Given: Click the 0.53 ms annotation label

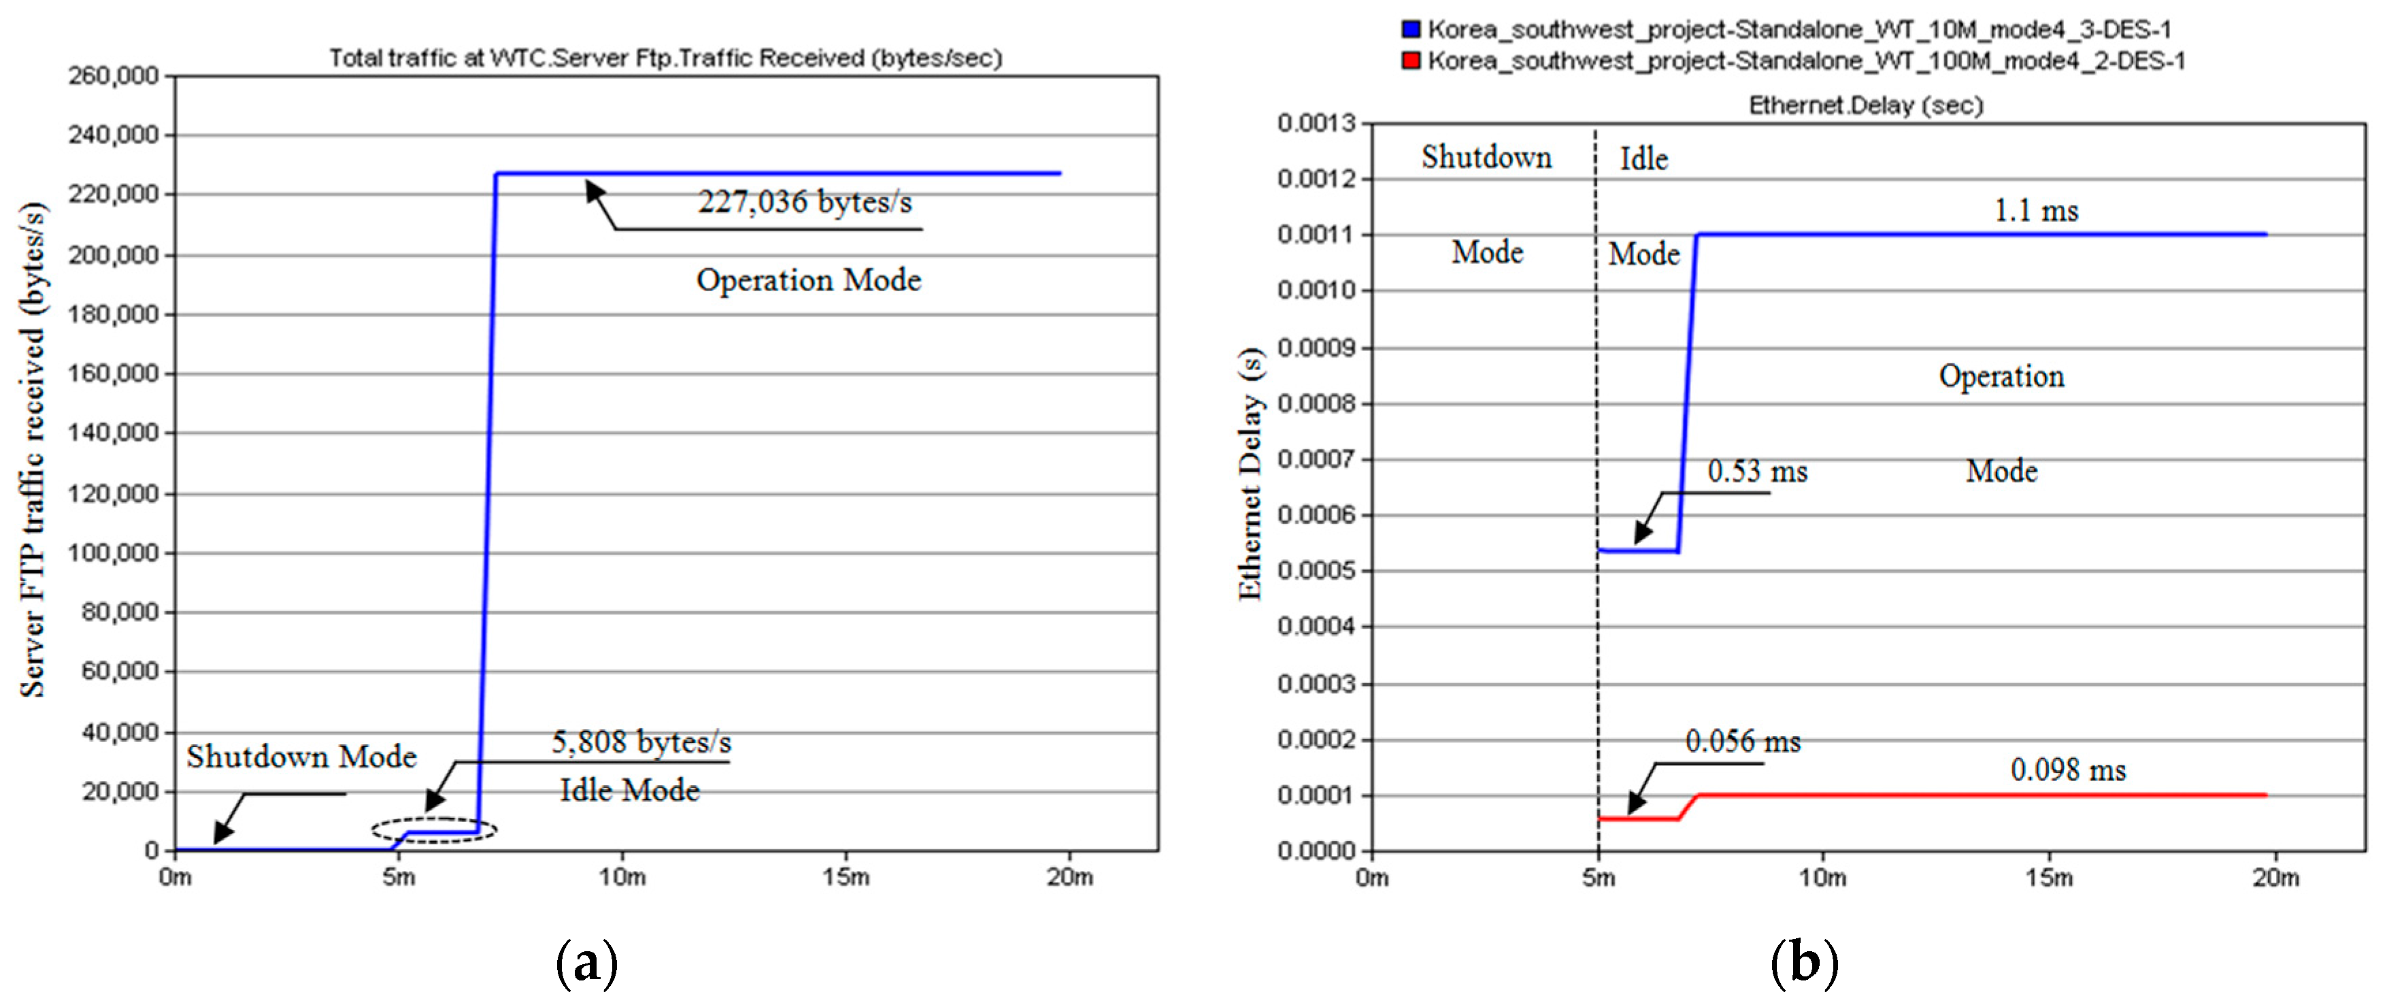Looking at the screenshot, I should (1757, 471).
